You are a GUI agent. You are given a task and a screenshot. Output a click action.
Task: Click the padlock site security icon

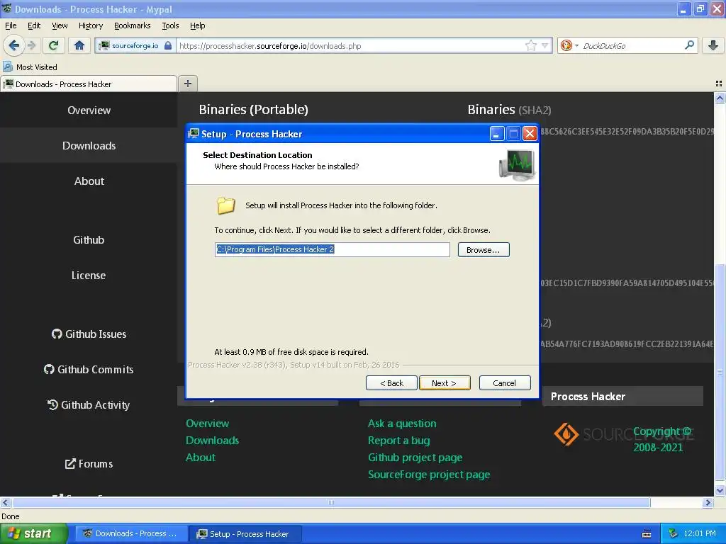click(168, 45)
